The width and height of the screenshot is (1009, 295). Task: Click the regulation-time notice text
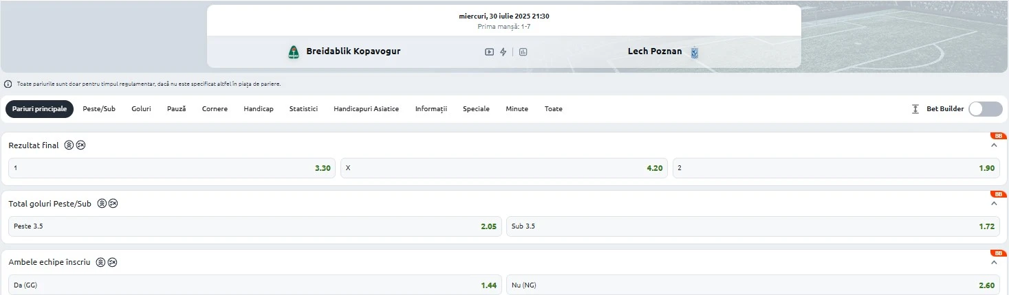point(149,84)
